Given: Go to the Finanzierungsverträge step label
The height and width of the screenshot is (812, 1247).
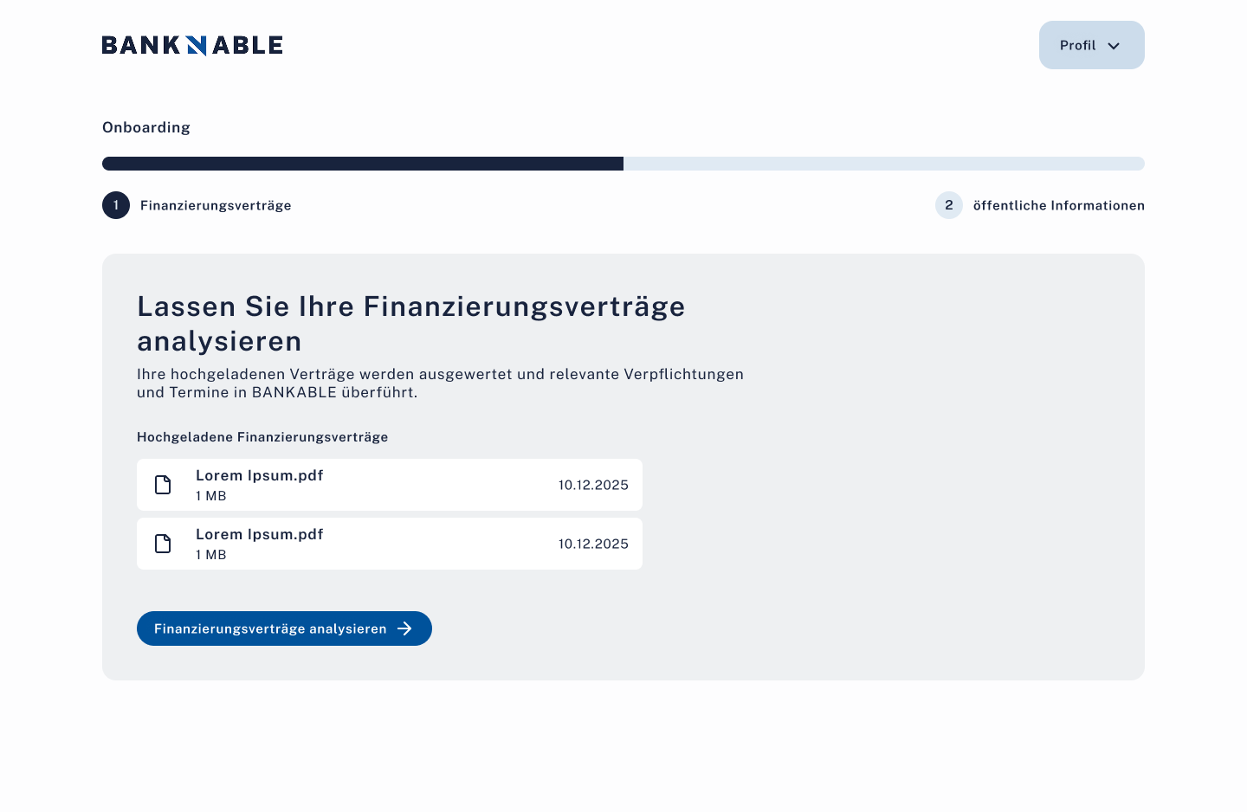Looking at the screenshot, I should (216, 205).
